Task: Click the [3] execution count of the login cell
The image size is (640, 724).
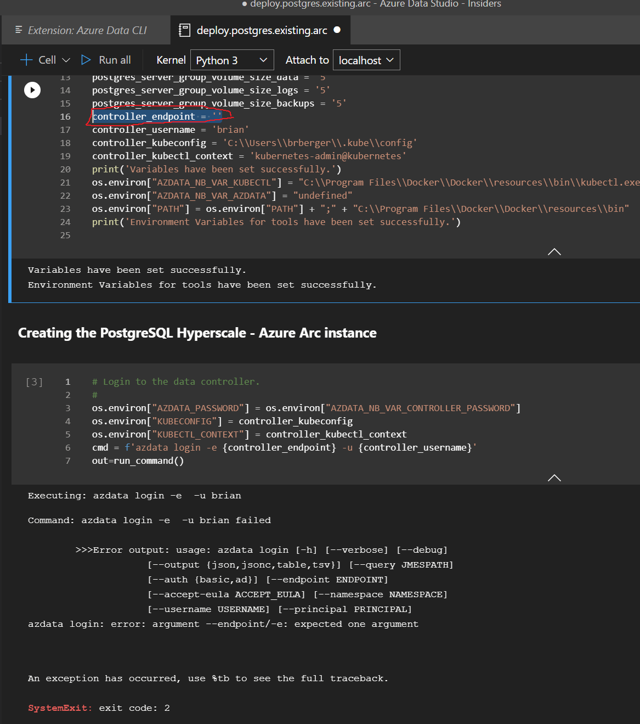Action: pyautogui.click(x=34, y=381)
